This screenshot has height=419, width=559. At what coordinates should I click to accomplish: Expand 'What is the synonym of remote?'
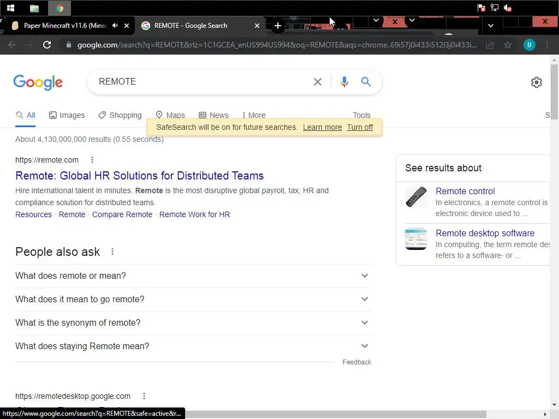(193, 323)
